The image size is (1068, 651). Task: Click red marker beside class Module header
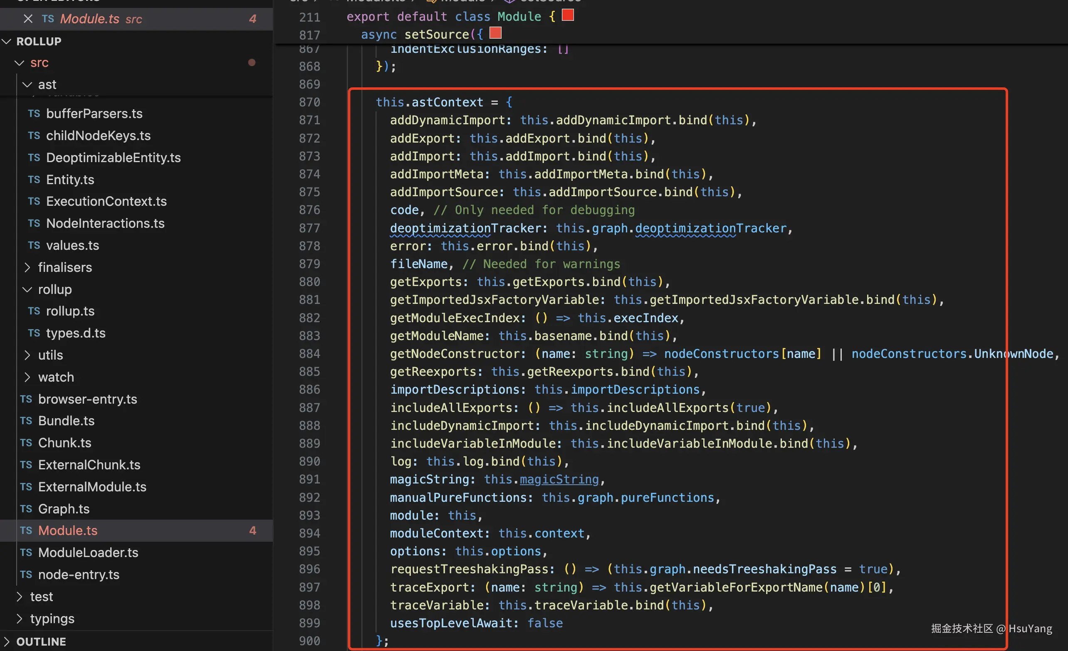[x=567, y=15]
